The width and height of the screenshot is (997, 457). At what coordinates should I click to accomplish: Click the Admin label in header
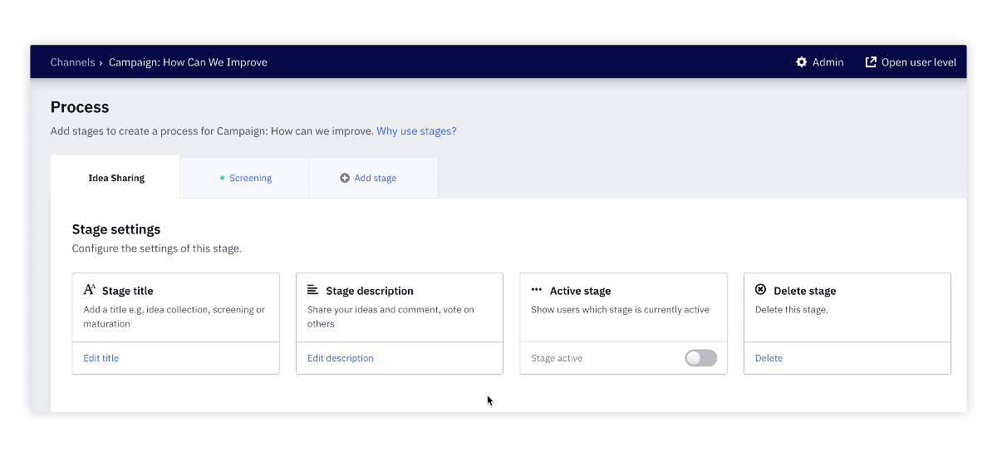click(x=828, y=62)
